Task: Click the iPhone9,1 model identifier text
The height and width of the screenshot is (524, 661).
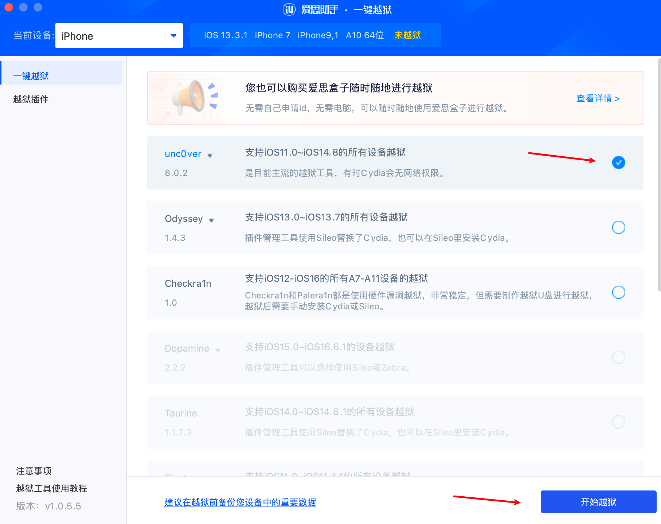Action: pos(318,35)
